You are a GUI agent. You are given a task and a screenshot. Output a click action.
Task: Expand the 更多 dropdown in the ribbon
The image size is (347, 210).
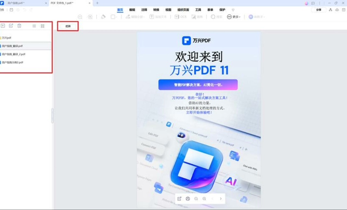tap(234, 17)
